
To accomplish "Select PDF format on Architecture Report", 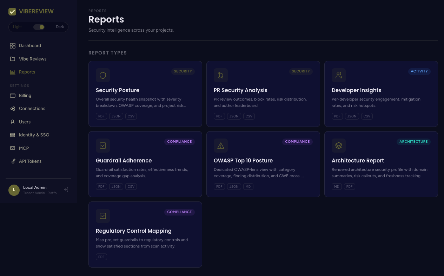I will [x=350, y=187].
